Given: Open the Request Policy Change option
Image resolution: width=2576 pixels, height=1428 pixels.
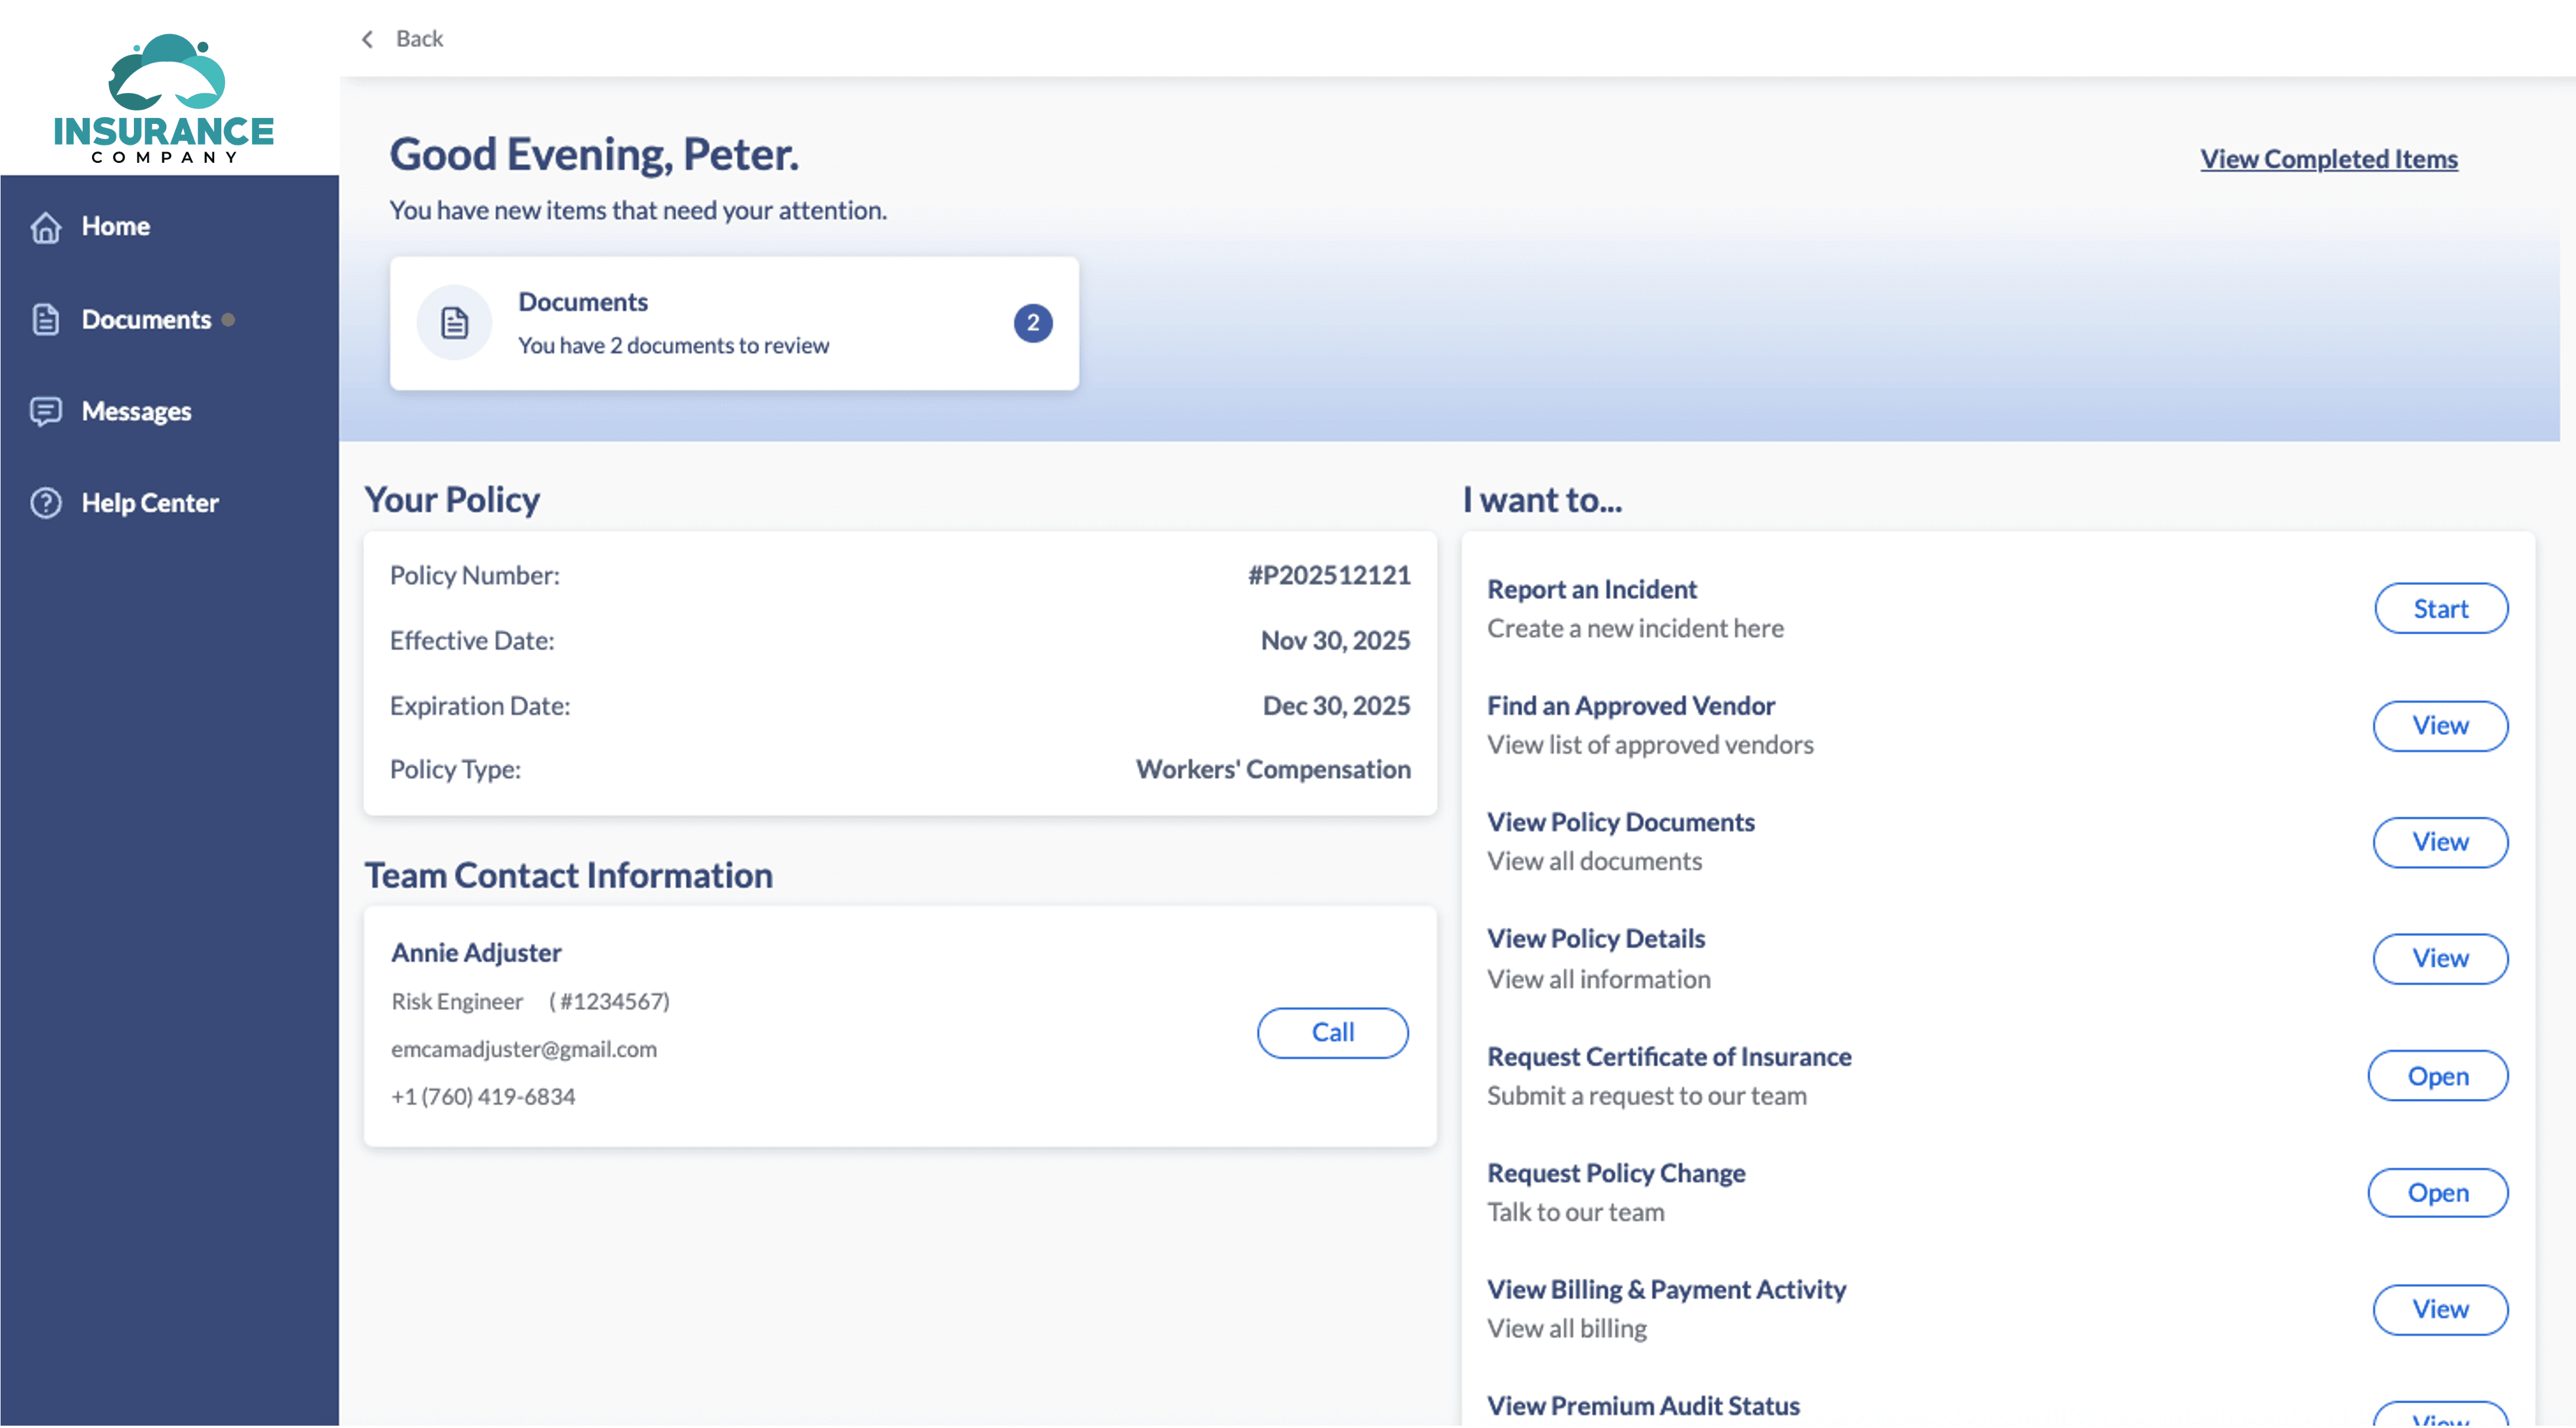Looking at the screenshot, I should [2437, 1193].
